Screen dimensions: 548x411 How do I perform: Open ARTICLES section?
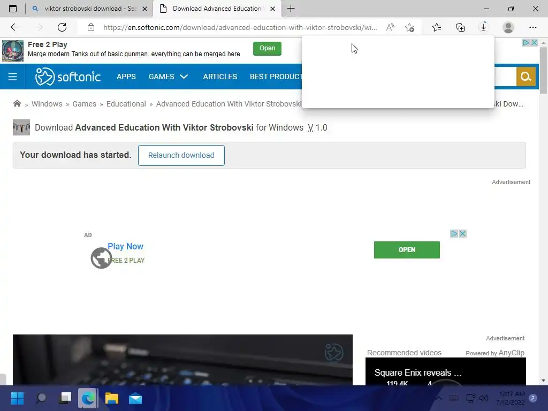[220, 77]
